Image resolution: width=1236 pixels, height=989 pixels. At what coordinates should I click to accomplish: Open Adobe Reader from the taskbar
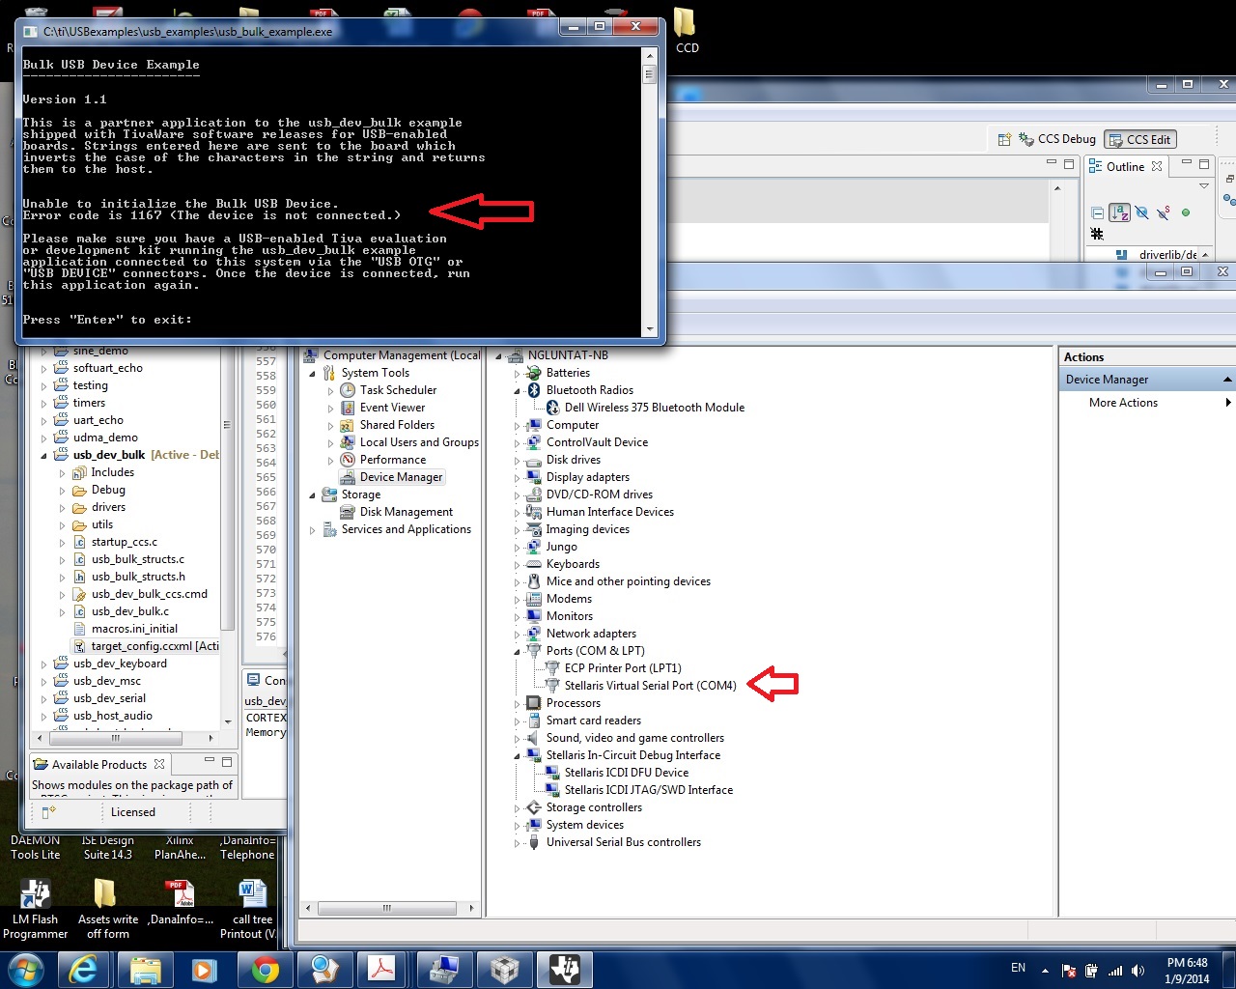click(382, 970)
